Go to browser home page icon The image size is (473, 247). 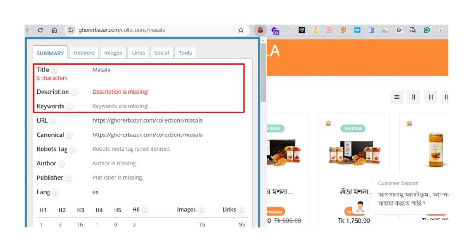[55, 30]
